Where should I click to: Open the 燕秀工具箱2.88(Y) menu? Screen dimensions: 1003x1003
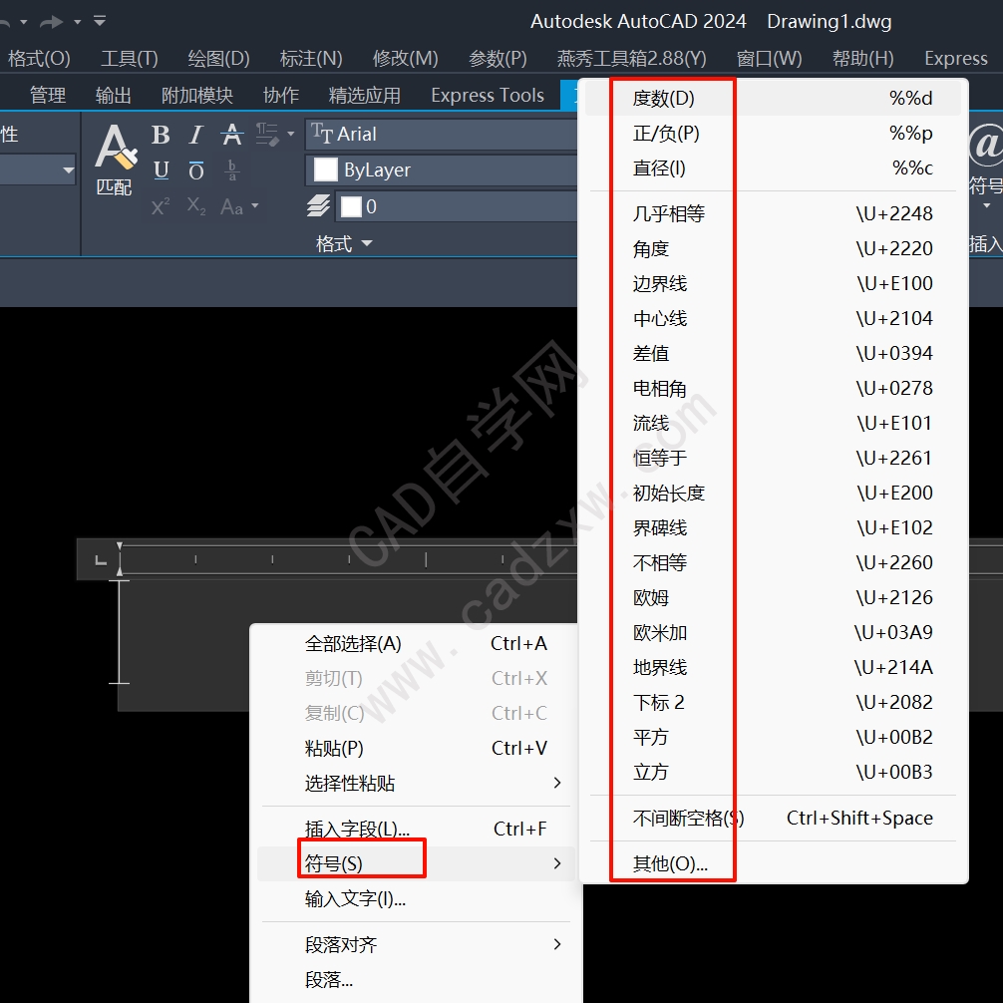pyautogui.click(x=631, y=58)
